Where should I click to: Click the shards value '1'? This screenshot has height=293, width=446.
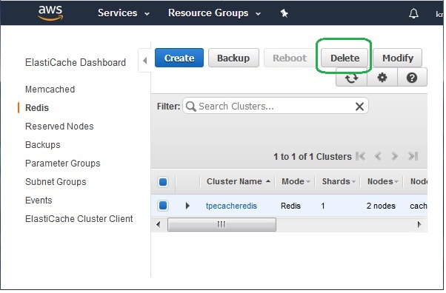323,206
